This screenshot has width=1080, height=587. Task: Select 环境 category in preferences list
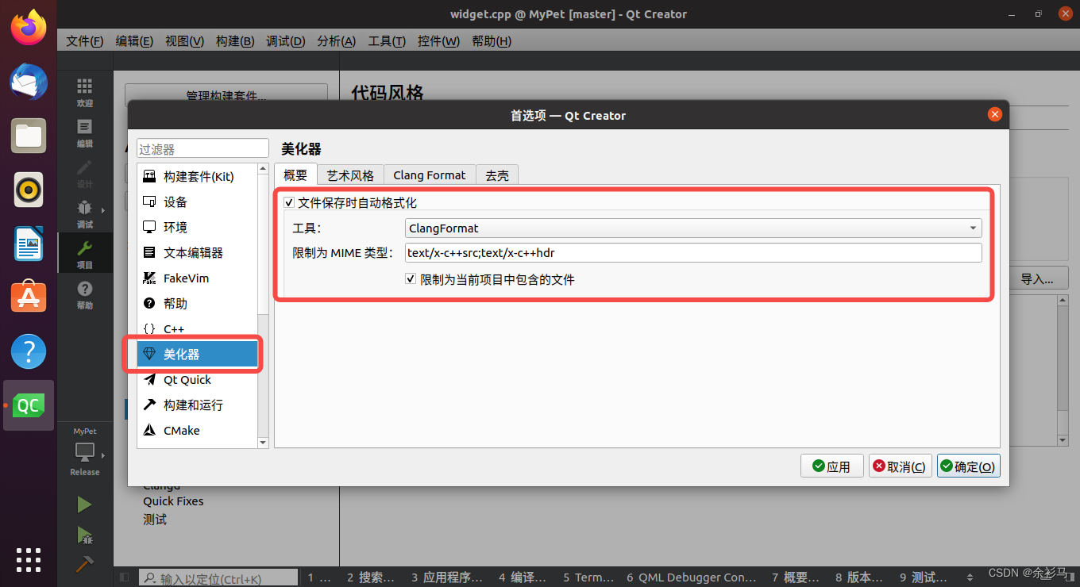click(x=199, y=227)
